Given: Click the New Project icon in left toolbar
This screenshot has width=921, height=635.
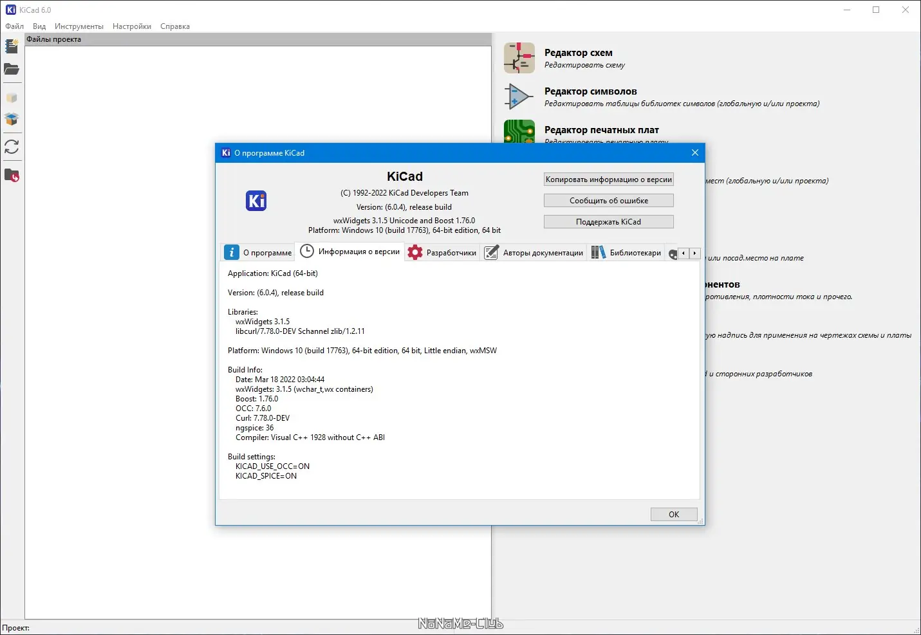Looking at the screenshot, I should (12, 46).
